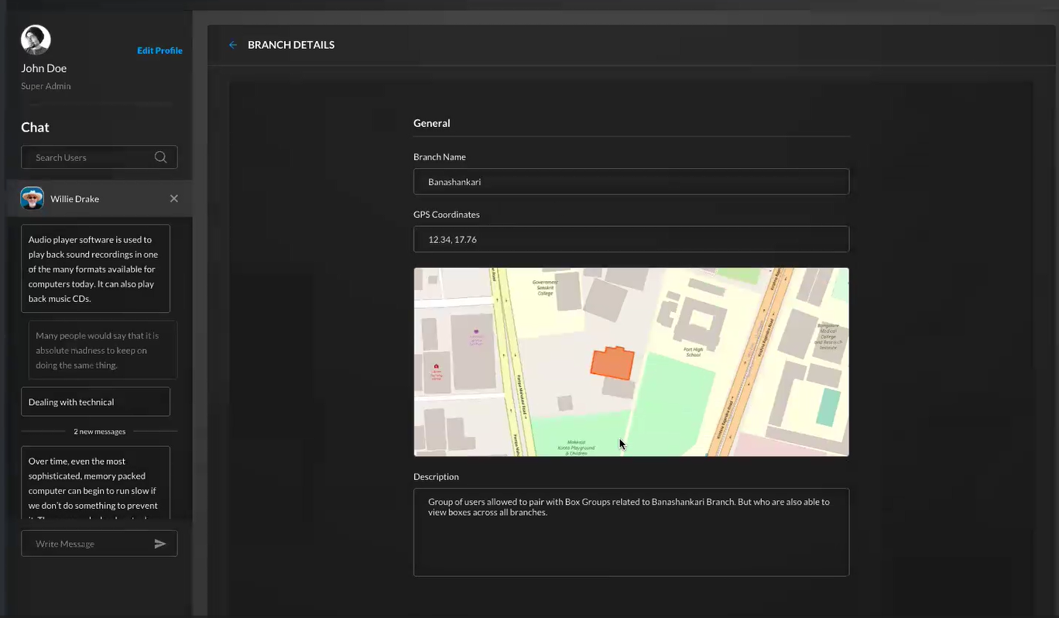Viewport: 1059px width, 618px height.
Task: Edit the Branch Name field
Action: [x=631, y=182]
